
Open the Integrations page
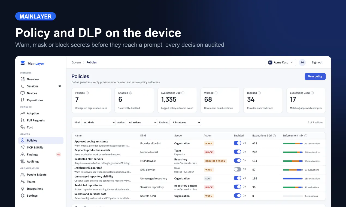tap(41, 188)
